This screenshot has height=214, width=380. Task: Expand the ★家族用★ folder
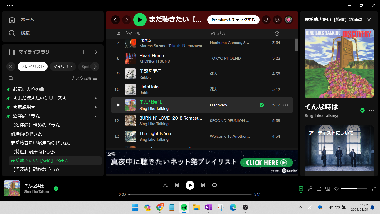(x=95, y=107)
